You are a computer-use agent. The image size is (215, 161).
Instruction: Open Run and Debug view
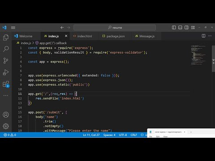[6, 72]
